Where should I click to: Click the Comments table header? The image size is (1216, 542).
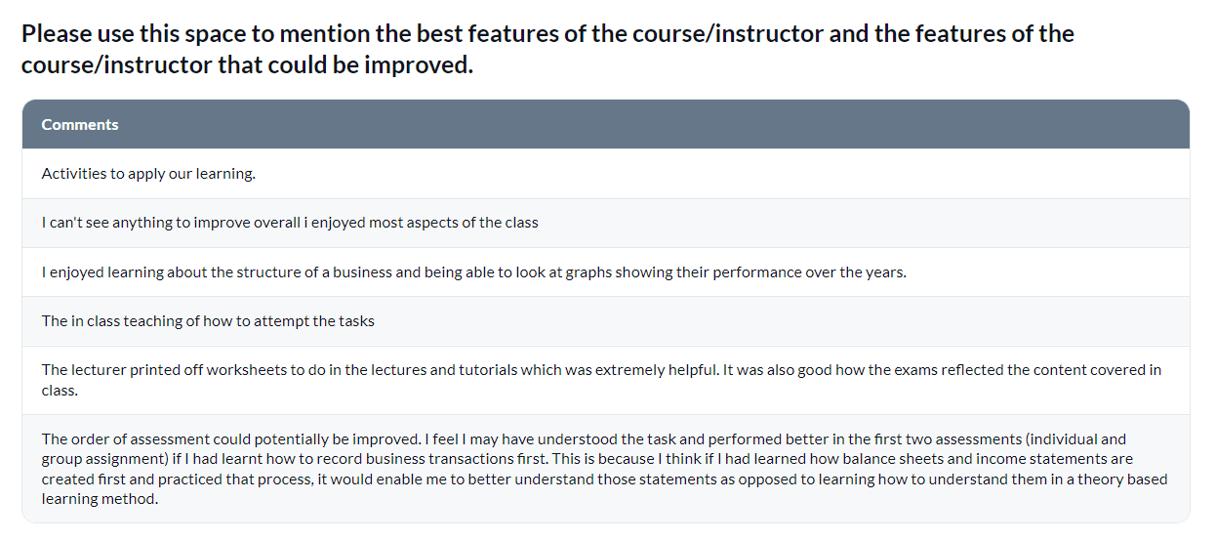click(x=606, y=125)
